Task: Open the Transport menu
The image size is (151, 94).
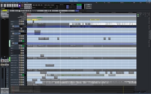Action: tap(7, 3)
